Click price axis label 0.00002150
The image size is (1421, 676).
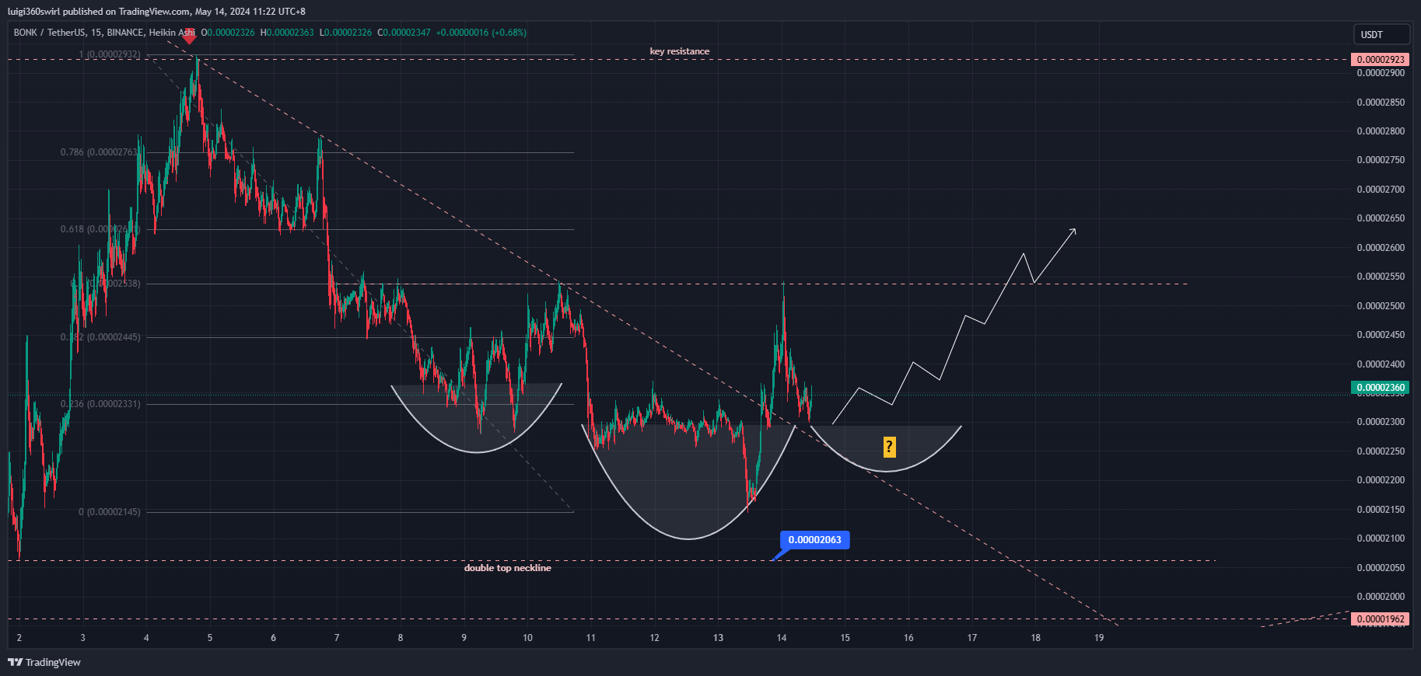[1381, 510]
